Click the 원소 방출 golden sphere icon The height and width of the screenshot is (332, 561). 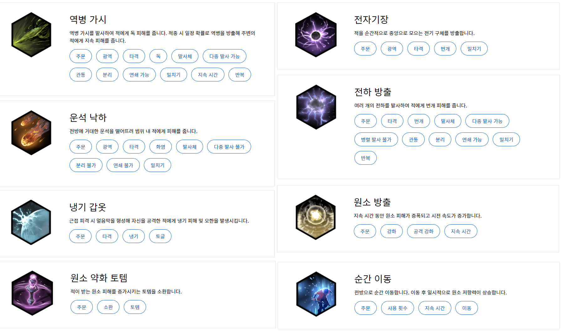pos(316,217)
